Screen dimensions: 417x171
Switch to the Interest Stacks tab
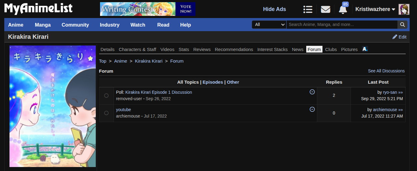coord(272,49)
